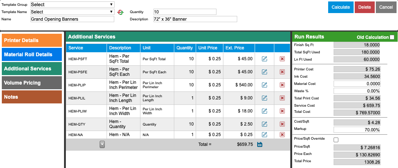The width and height of the screenshot is (398, 168).
Task: Click the Material Cost field
Action: pyautogui.click(x=357, y=84)
